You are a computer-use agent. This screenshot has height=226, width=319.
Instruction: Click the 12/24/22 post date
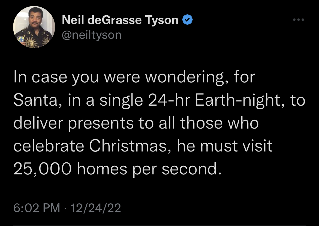pyautogui.click(x=96, y=208)
